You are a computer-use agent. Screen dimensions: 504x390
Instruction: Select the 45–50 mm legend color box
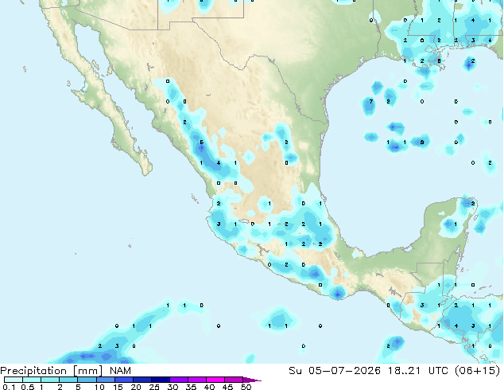(234, 380)
